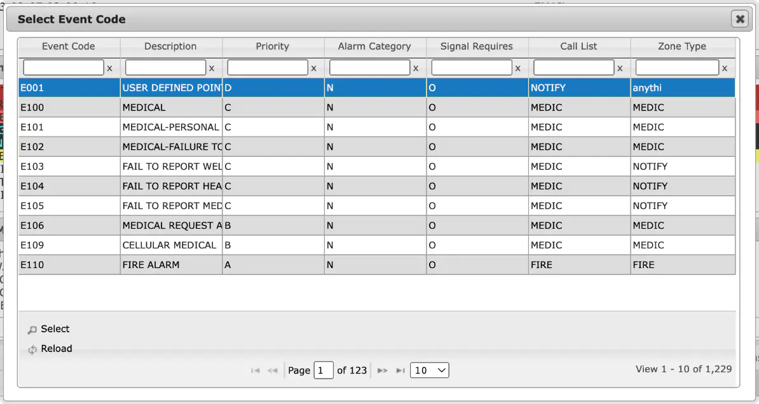This screenshot has width=759, height=404.
Task: Select the E105 event code cell
Action: pos(69,206)
